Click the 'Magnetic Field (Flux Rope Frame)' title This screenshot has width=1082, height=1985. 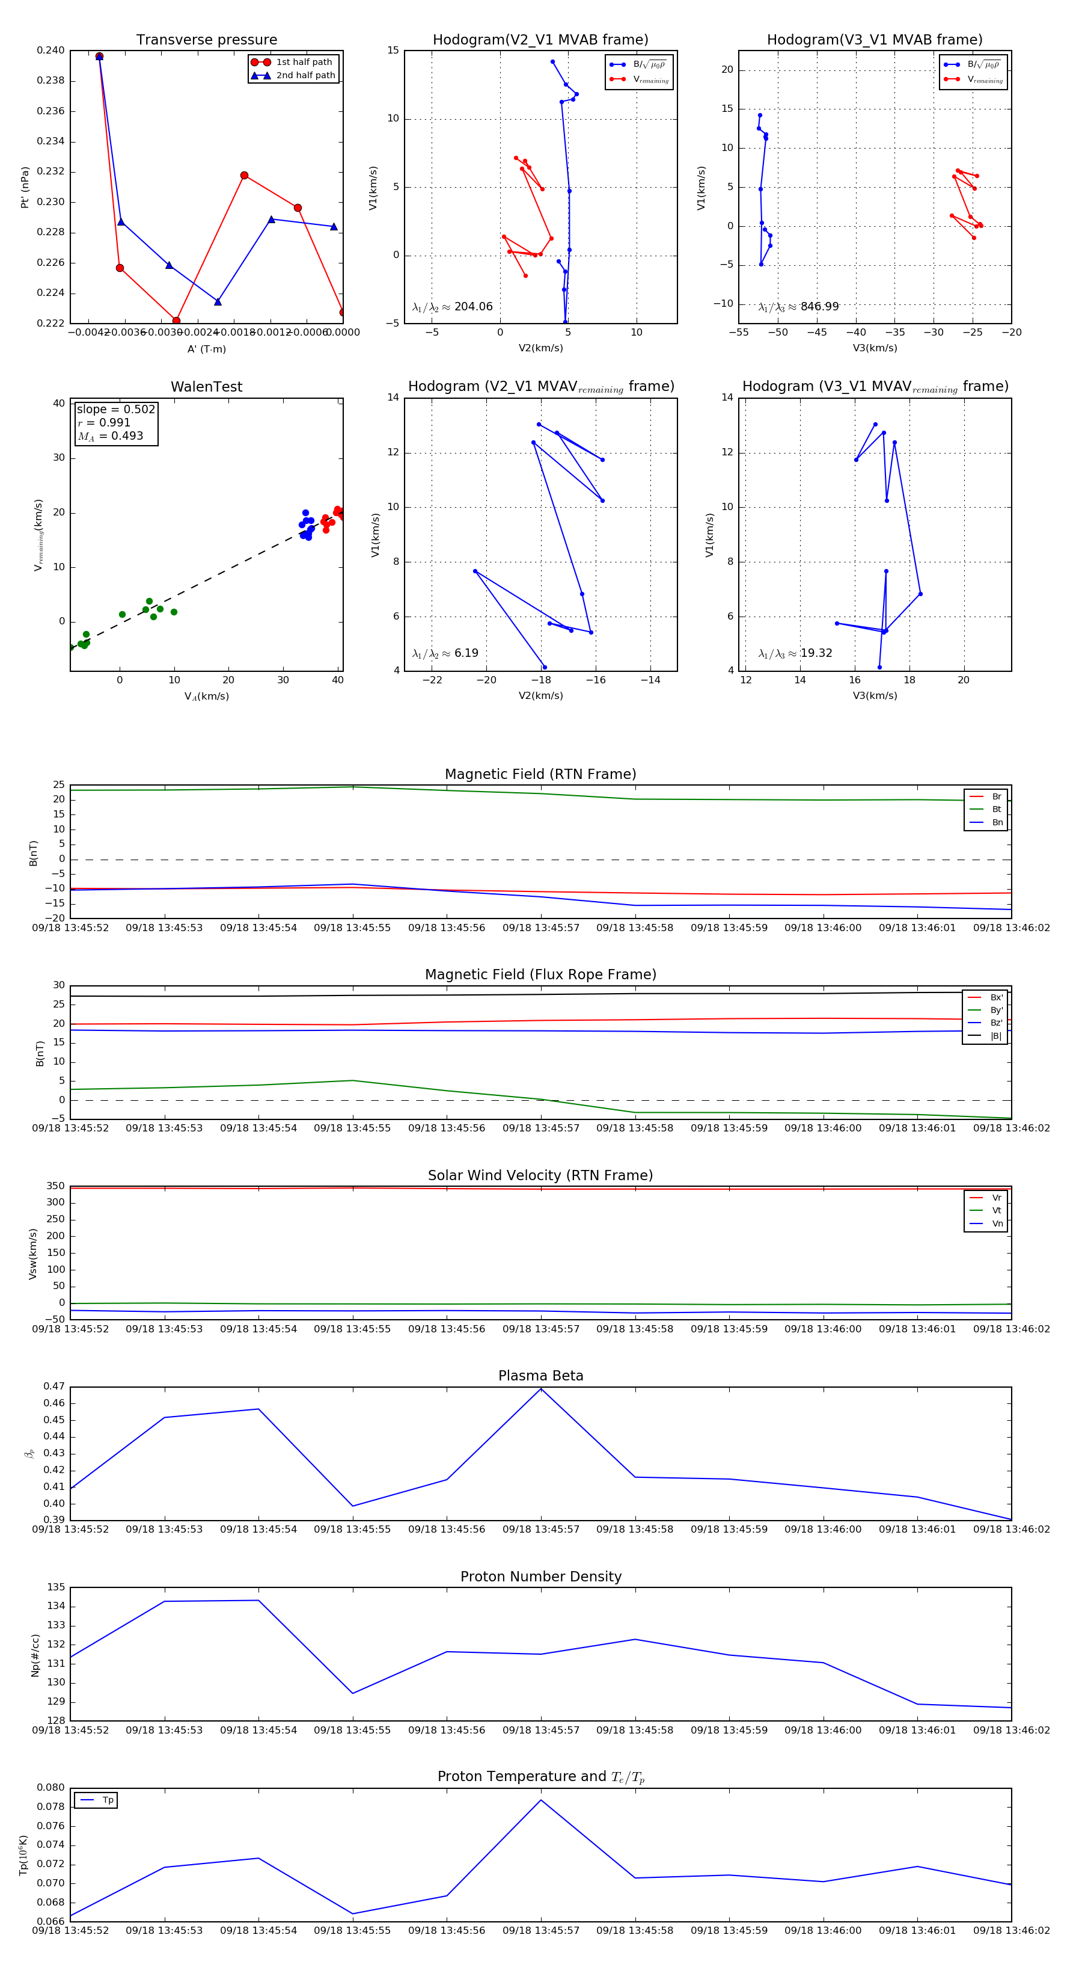click(x=540, y=975)
